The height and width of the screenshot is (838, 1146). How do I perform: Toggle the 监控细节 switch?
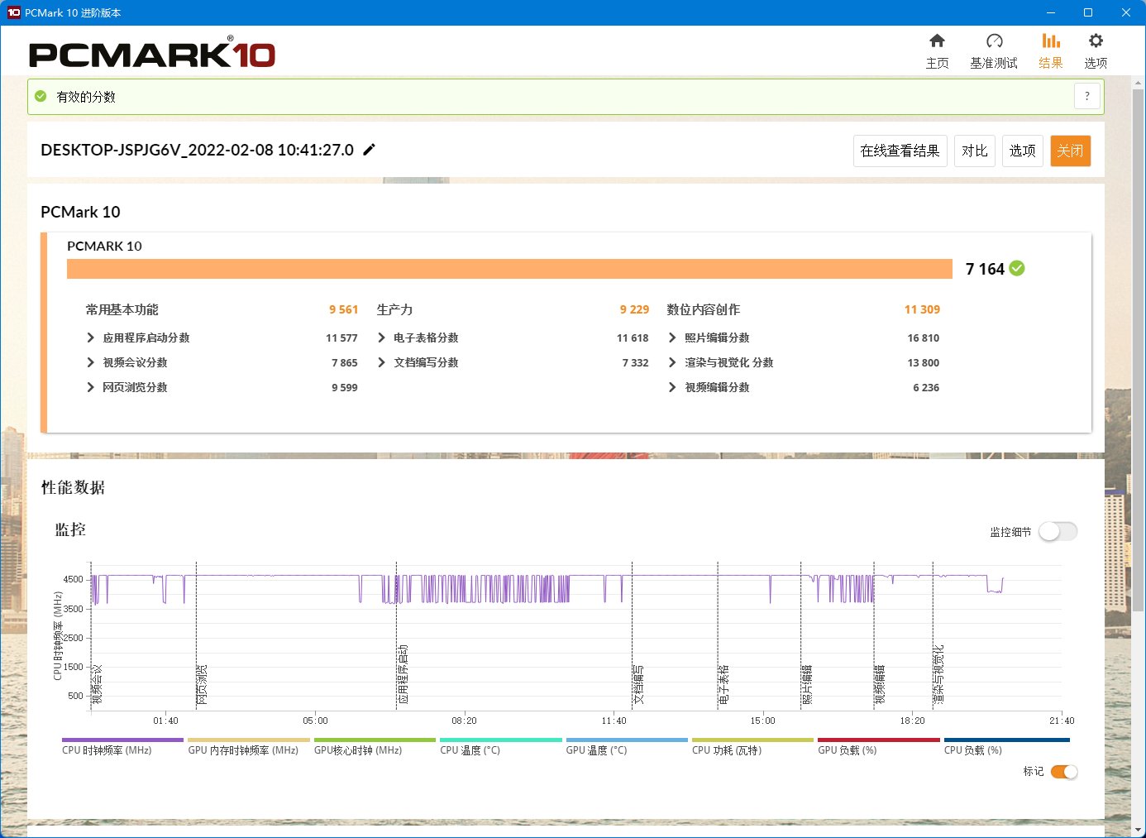click(x=1058, y=532)
